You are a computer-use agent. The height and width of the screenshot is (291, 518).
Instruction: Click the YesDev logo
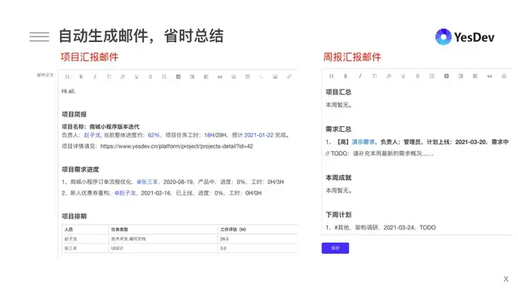465,37
